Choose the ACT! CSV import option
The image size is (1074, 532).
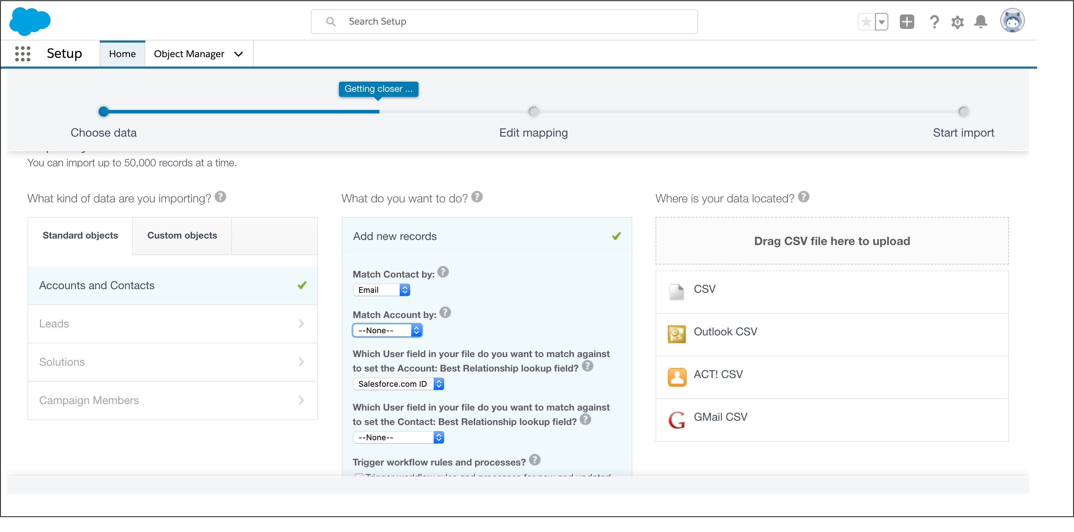pyautogui.click(x=718, y=374)
